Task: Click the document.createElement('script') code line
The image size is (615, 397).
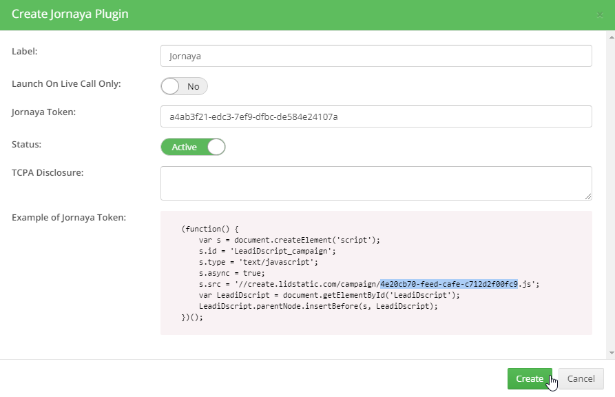Action: 289,240
